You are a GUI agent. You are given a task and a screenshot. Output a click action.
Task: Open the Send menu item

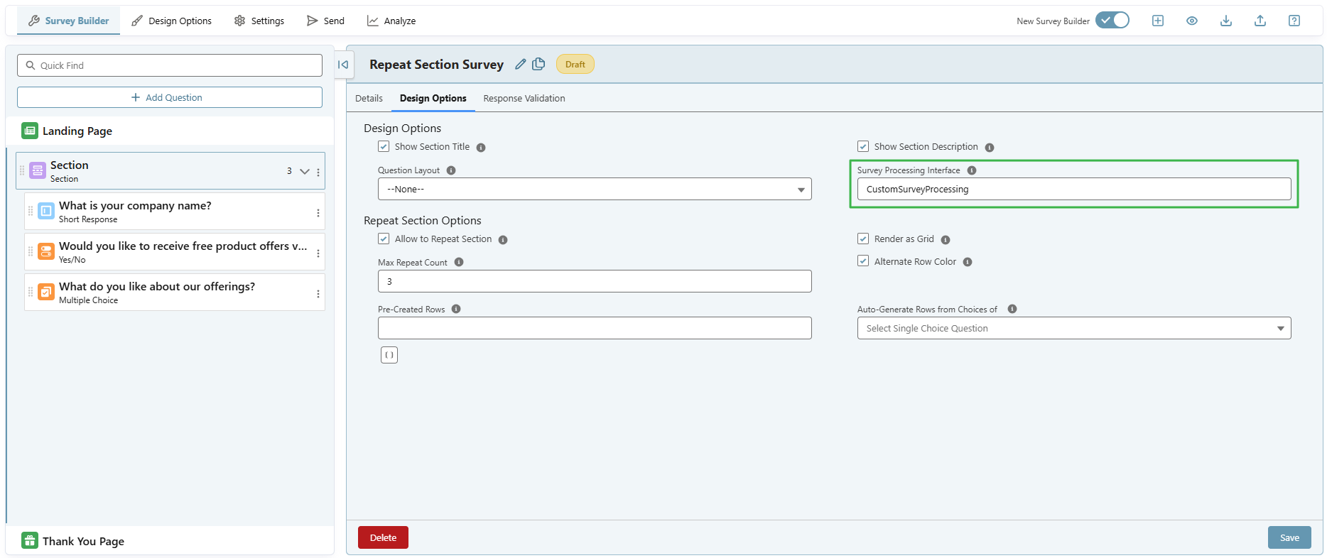(x=325, y=21)
